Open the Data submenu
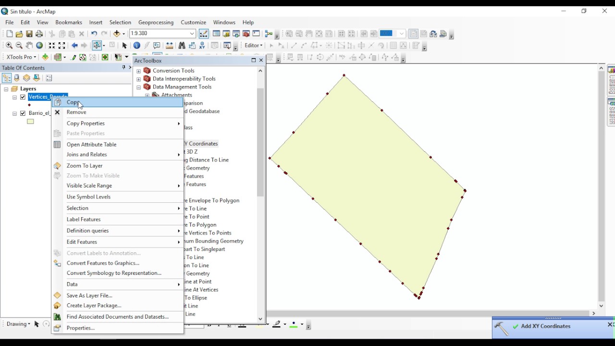This screenshot has height=346, width=615. (x=117, y=284)
